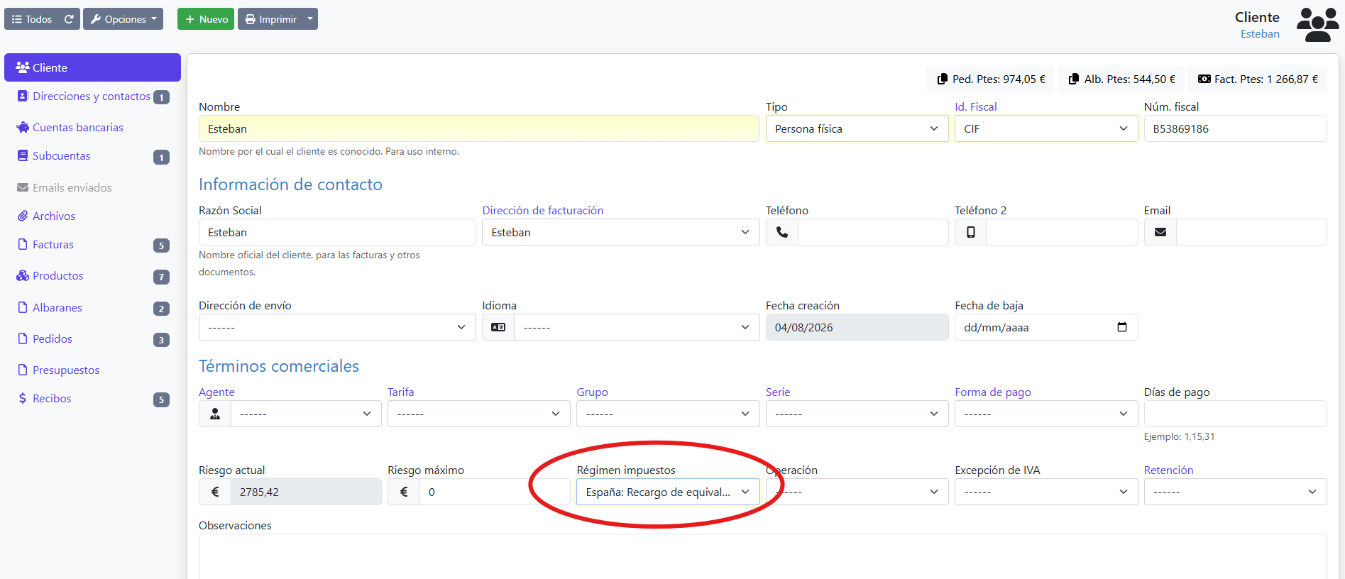Click the book icon beside Subcuentas
The image size is (1345, 579).
23,155
